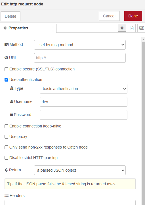Focus the URL input field
The height and width of the screenshot is (205, 145).
click(80, 58)
